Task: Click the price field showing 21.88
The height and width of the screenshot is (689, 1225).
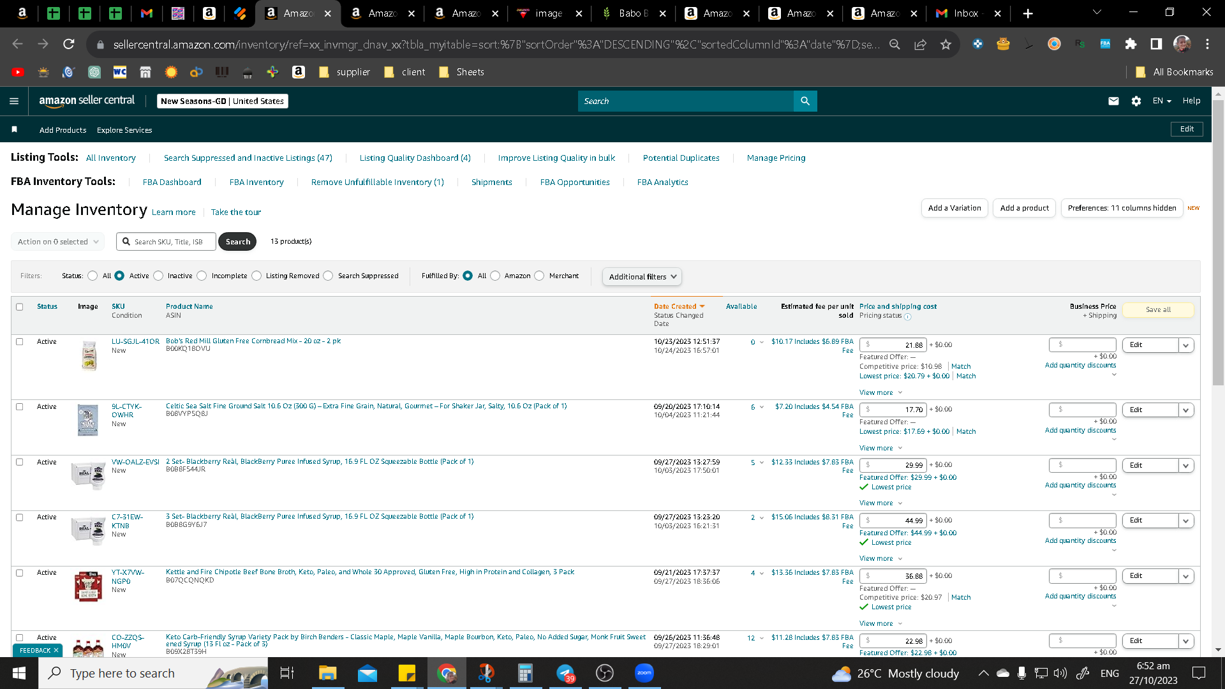Action: (x=893, y=345)
